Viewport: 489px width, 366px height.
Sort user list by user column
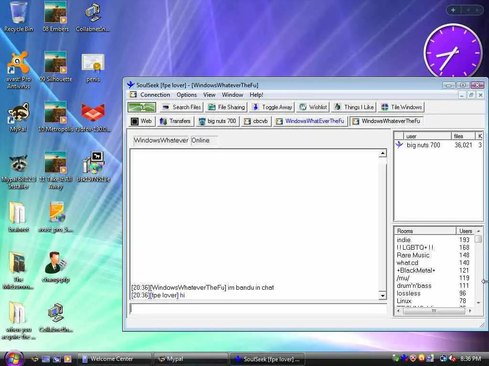pyautogui.click(x=427, y=136)
